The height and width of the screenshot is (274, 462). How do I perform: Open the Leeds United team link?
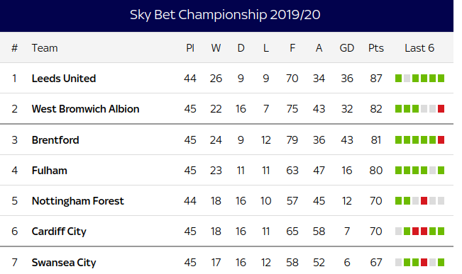click(x=64, y=79)
